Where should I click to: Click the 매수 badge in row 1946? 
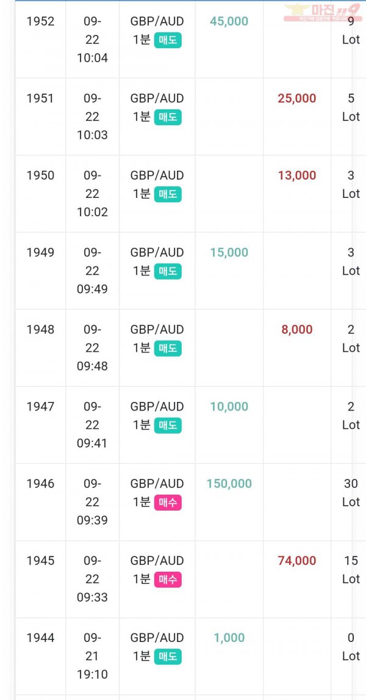pyautogui.click(x=168, y=503)
